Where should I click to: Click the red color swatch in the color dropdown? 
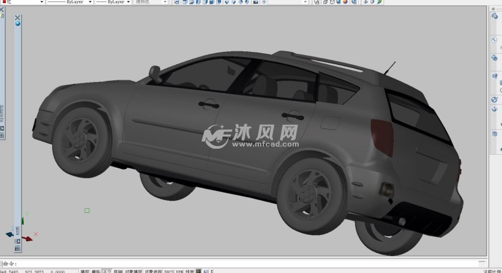click(x=4, y=2)
